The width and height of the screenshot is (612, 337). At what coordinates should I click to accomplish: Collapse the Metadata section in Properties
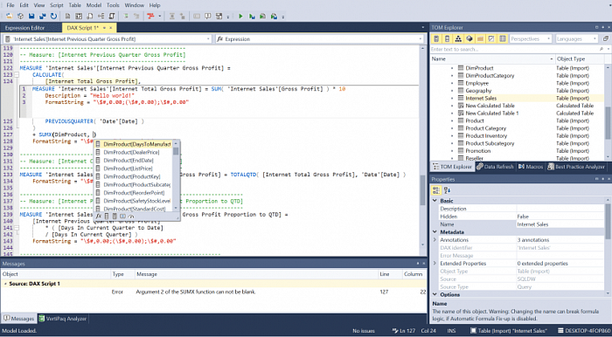(435, 232)
